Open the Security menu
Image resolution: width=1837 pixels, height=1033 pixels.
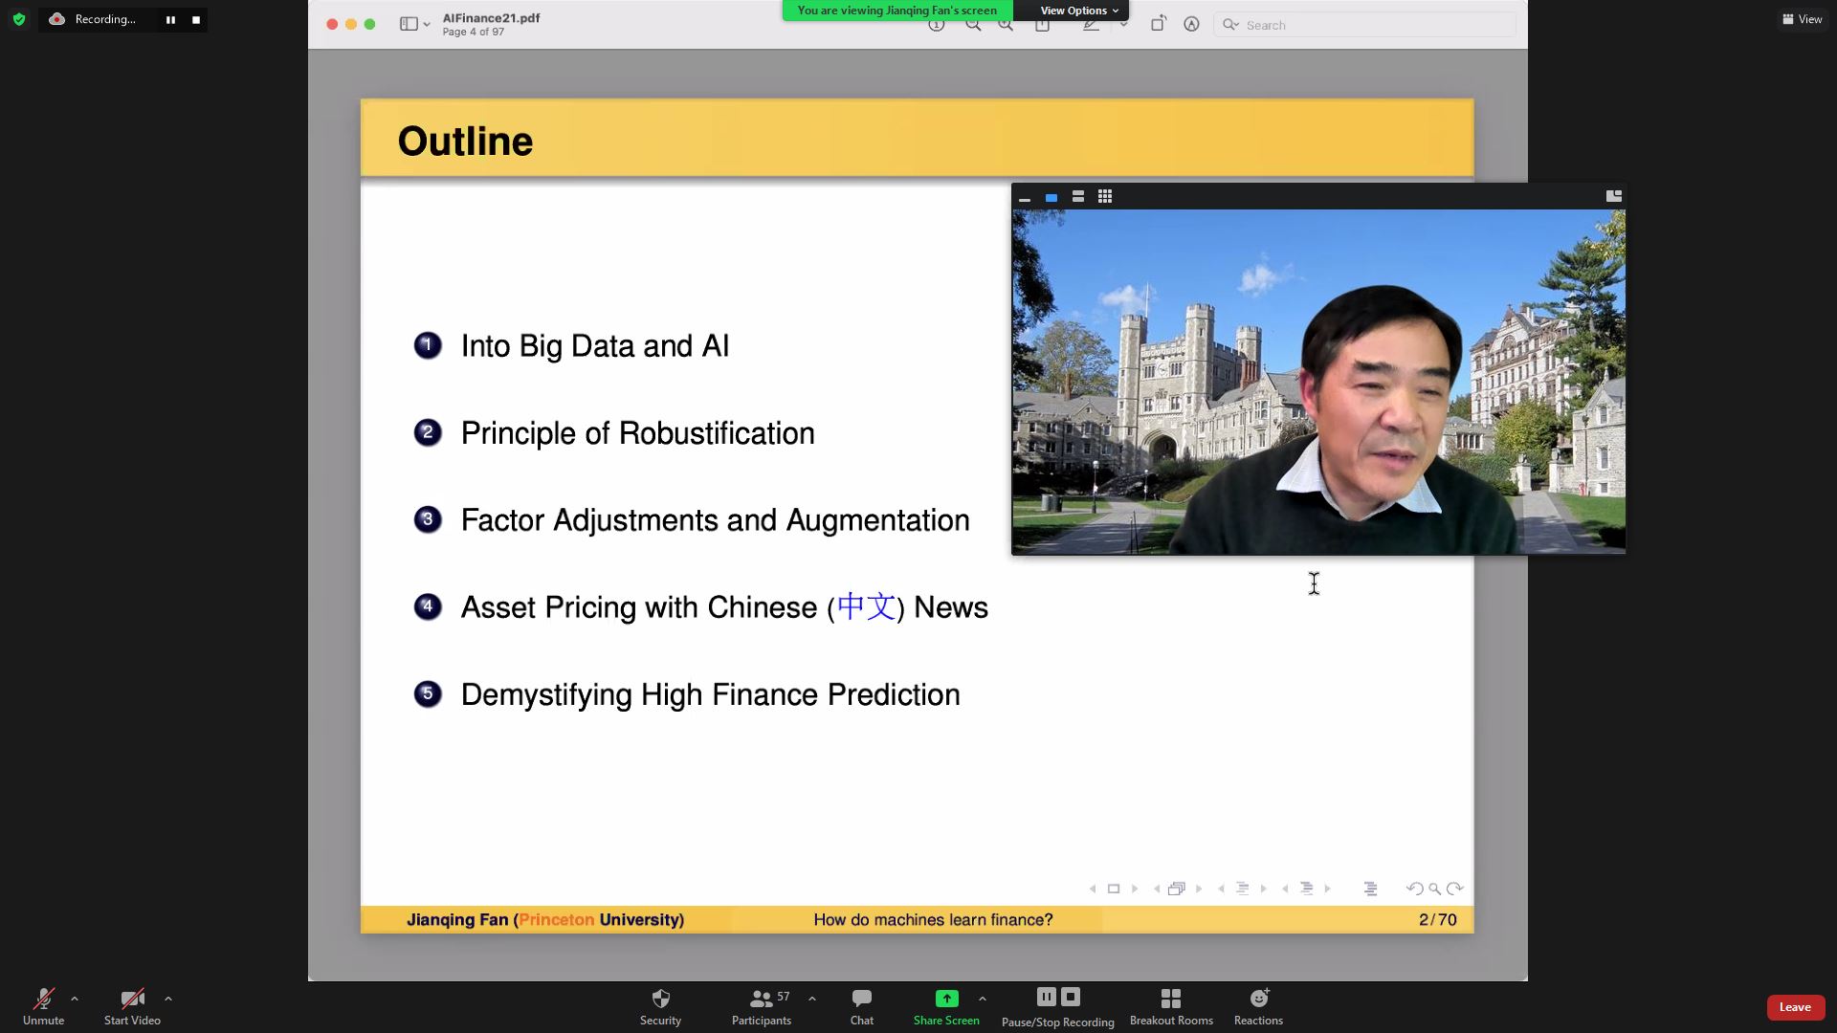(660, 1006)
